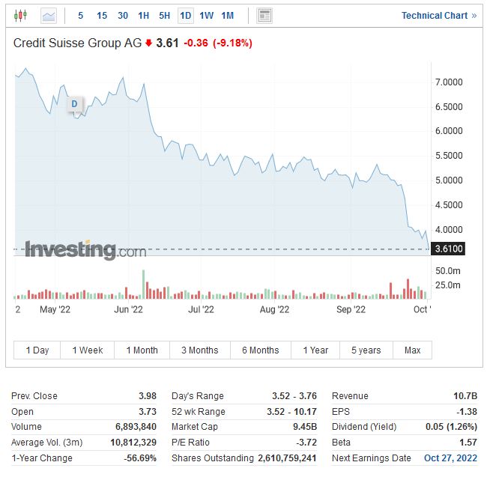490x480 pixels.
Task: Click the Investing.com logo watermark
Action: (x=85, y=249)
